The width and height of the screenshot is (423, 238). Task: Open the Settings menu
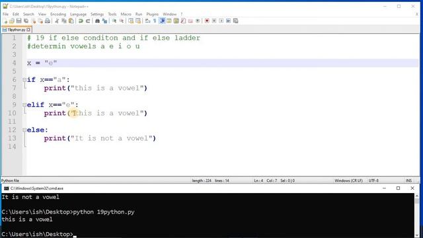[97, 14]
